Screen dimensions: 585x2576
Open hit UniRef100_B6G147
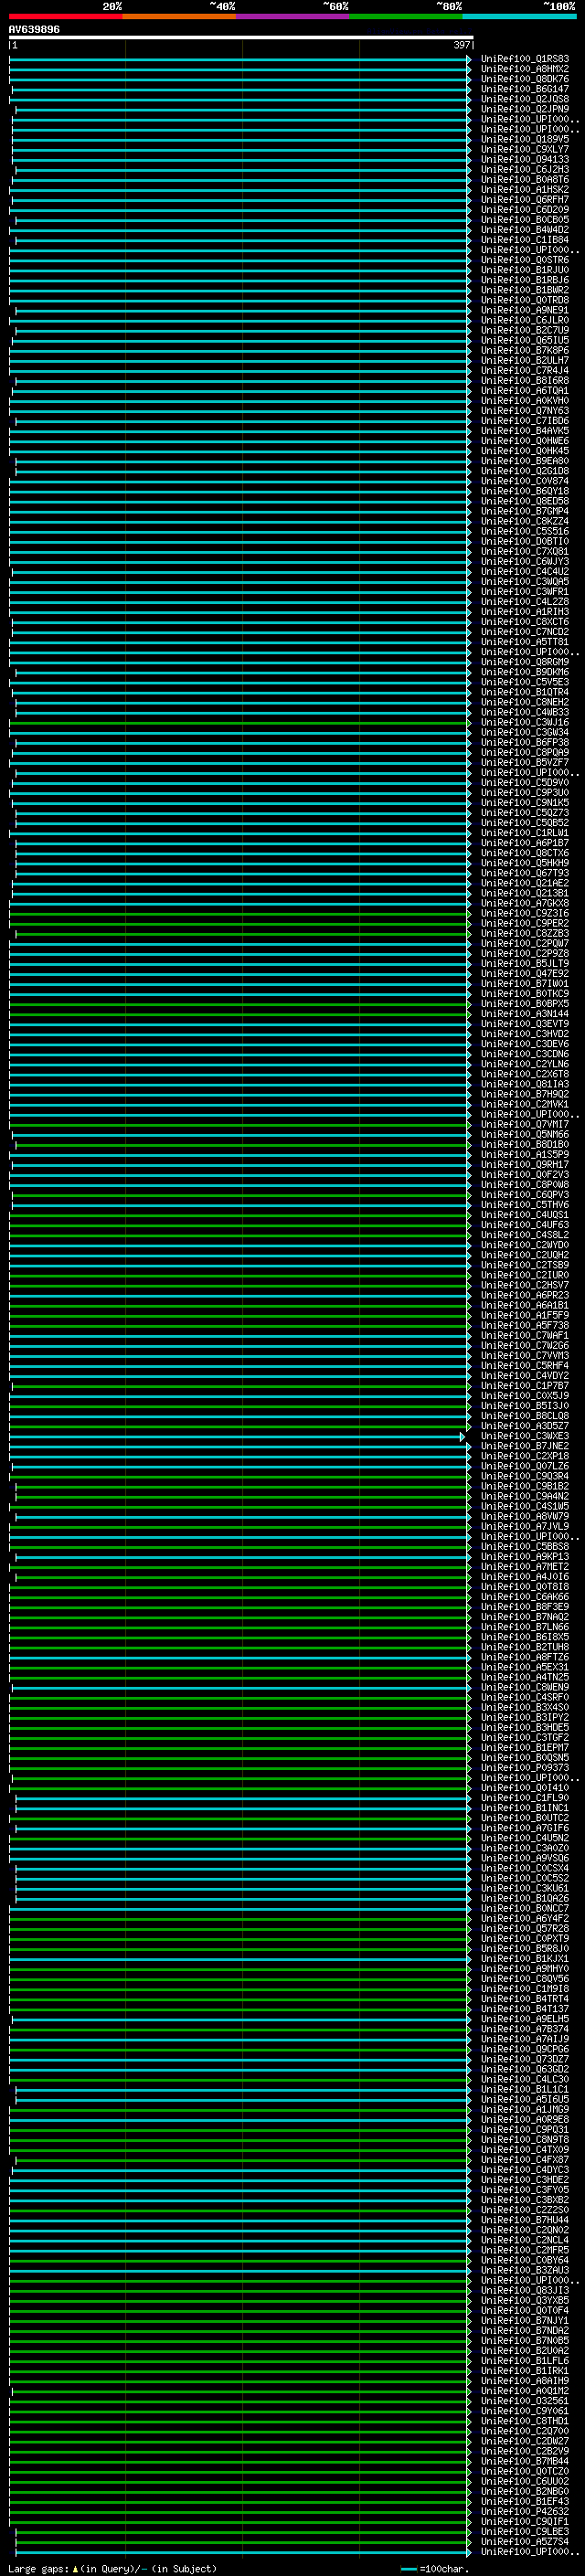pyautogui.click(x=524, y=89)
